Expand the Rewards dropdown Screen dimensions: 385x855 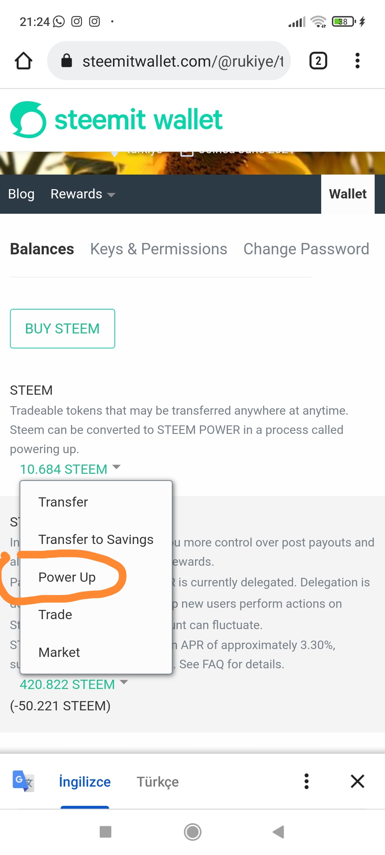pyautogui.click(x=83, y=194)
